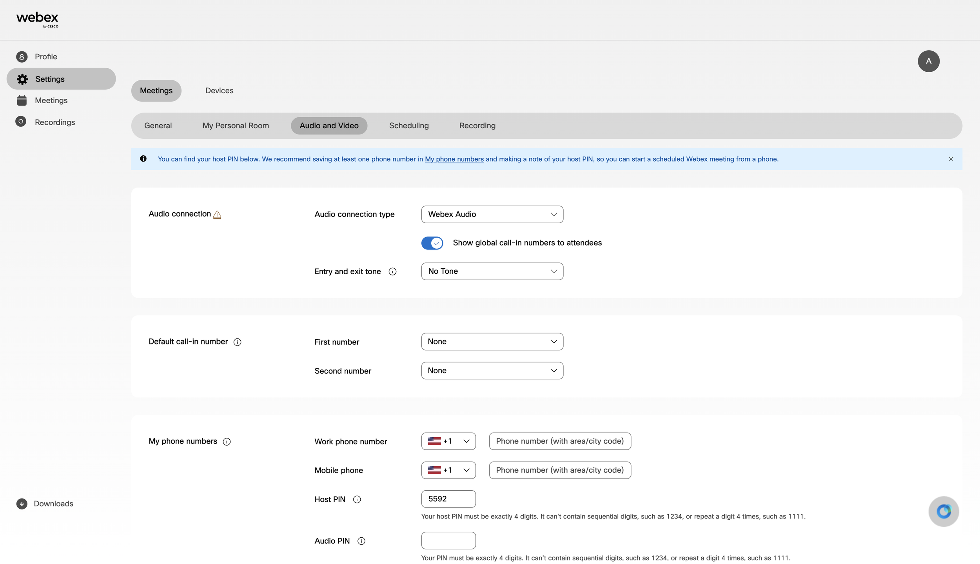Dismiss the host PIN info banner

[x=951, y=159]
